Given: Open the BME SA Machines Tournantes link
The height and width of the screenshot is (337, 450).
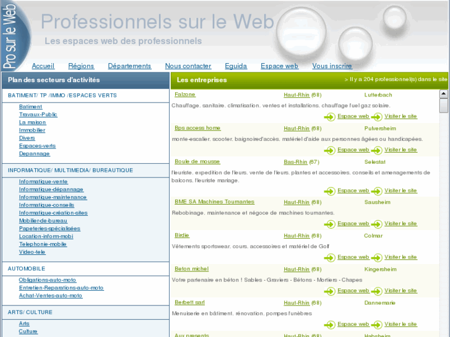Looking at the screenshot, I should point(215,202).
